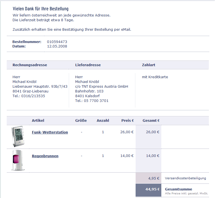Click the order number 010594473
215x198 pixels.
[57, 42]
